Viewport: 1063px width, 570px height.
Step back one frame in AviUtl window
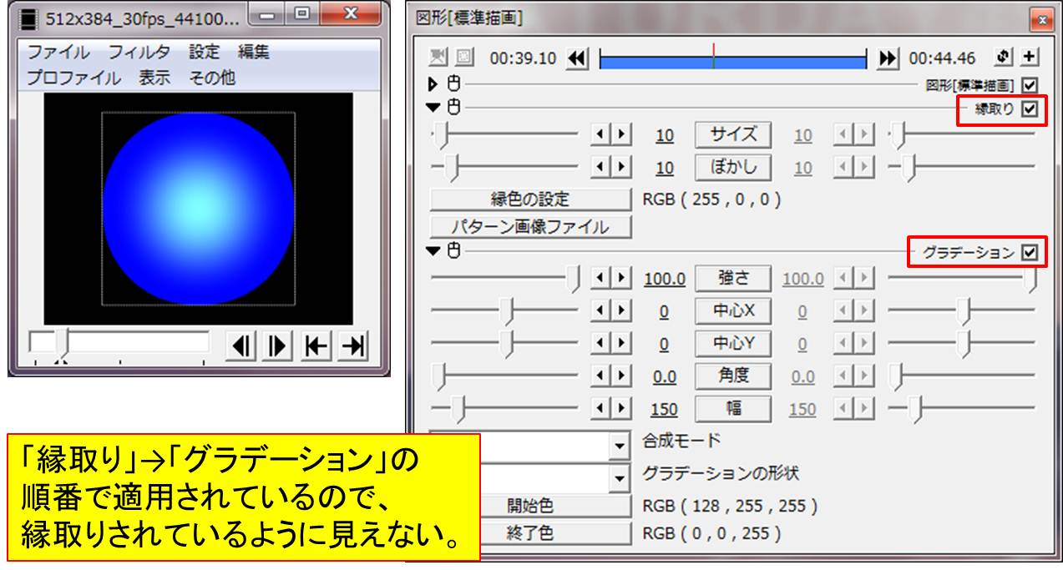[241, 345]
